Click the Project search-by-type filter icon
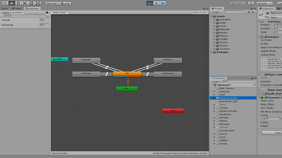 tap(249, 12)
